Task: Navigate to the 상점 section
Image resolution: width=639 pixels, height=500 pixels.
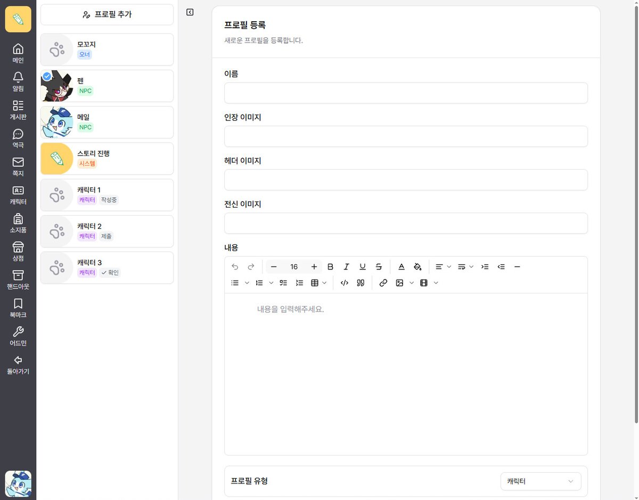Action: click(x=18, y=250)
